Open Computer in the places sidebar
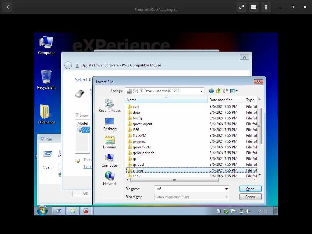This screenshot has width=312, height=234. pyautogui.click(x=110, y=161)
